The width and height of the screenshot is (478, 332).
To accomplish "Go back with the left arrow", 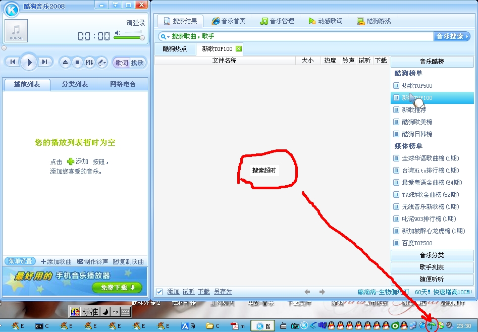I will pyautogui.click(x=307, y=292).
